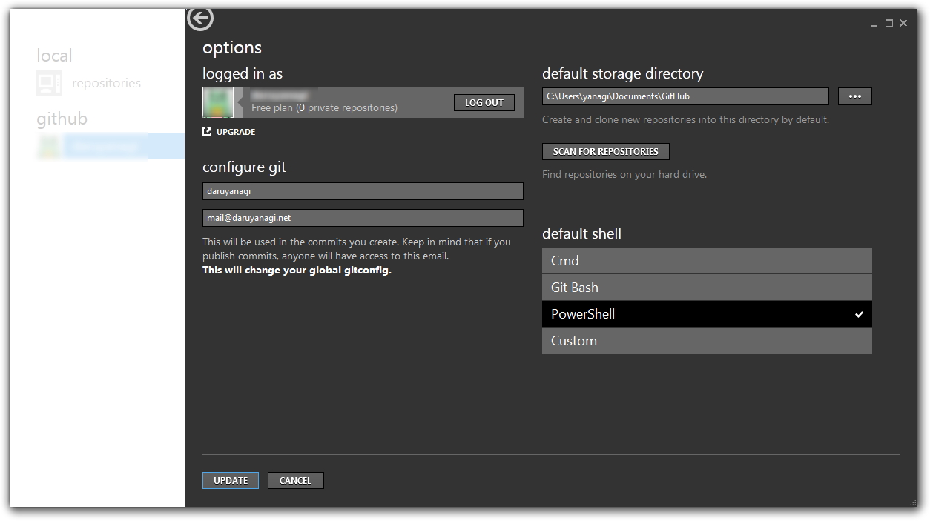The height and width of the screenshot is (521, 930).
Task: Click the git email input field
Action: [x=363, y=218]
